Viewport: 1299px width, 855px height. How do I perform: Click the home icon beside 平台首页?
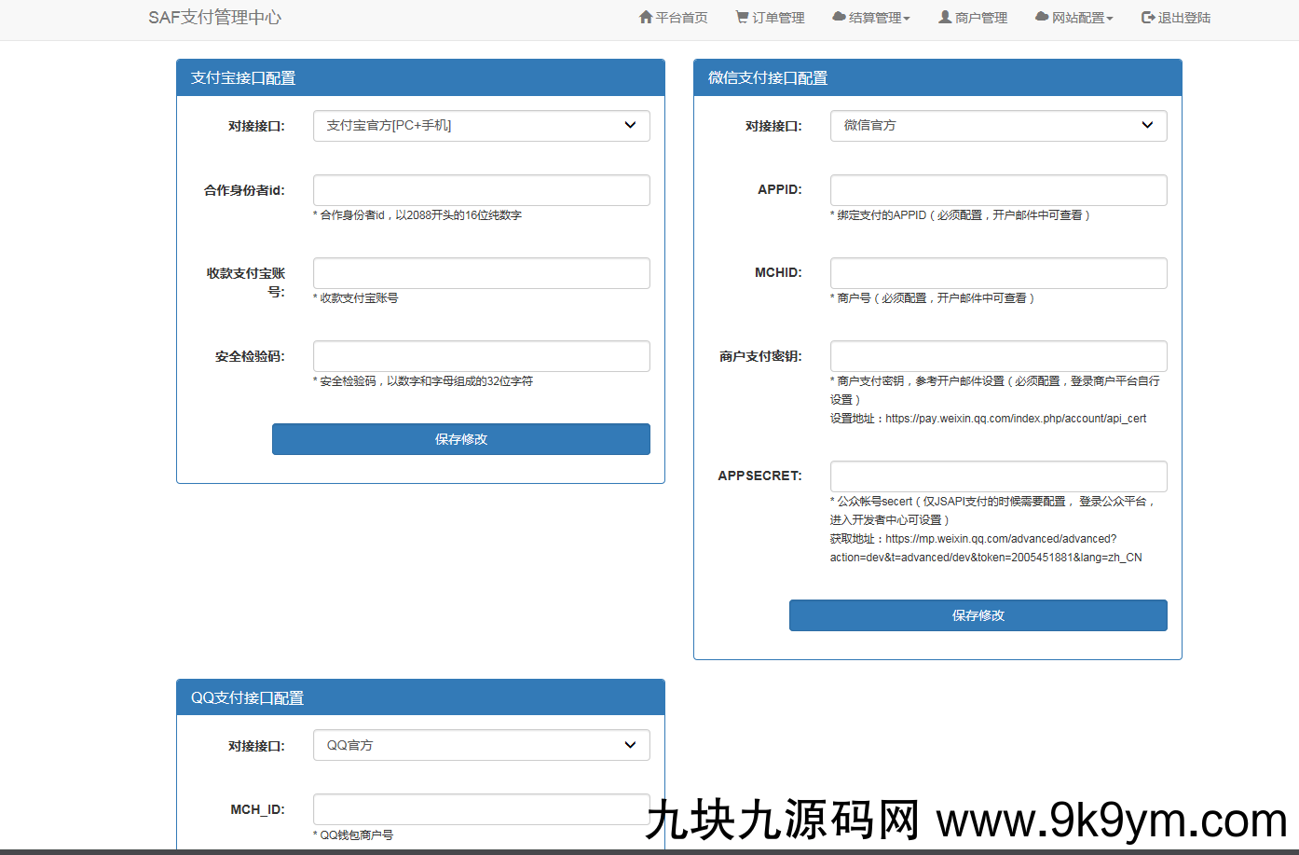646,17
